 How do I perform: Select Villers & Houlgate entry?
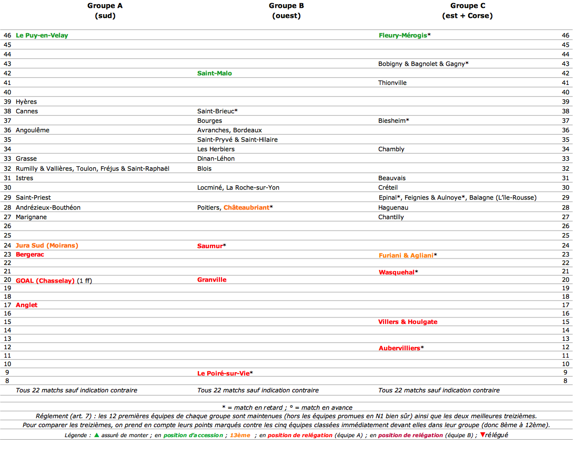coord(408,322)
